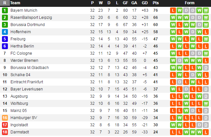
Task: Click the red rank 17 badge
Action: pos(5,125)
